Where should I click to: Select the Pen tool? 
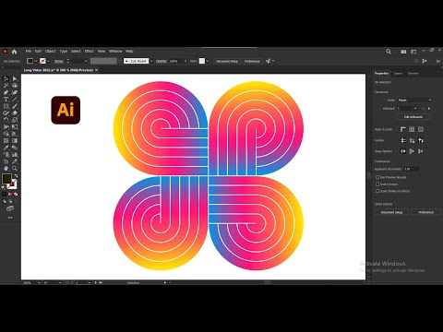tap(6, 92)
